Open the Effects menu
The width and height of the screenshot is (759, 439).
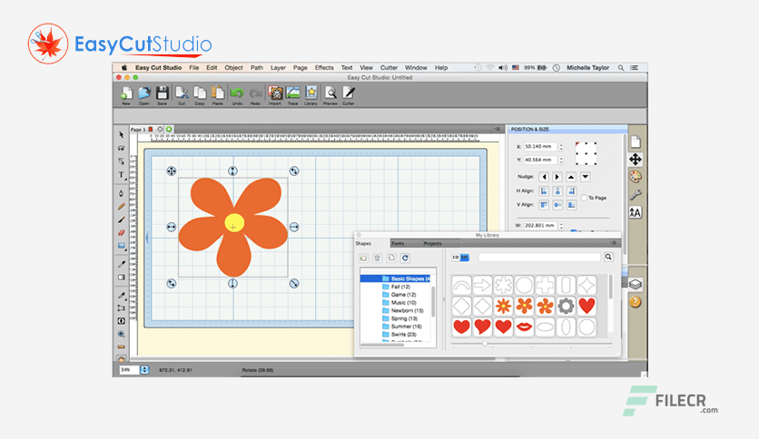tap(324, 68)
